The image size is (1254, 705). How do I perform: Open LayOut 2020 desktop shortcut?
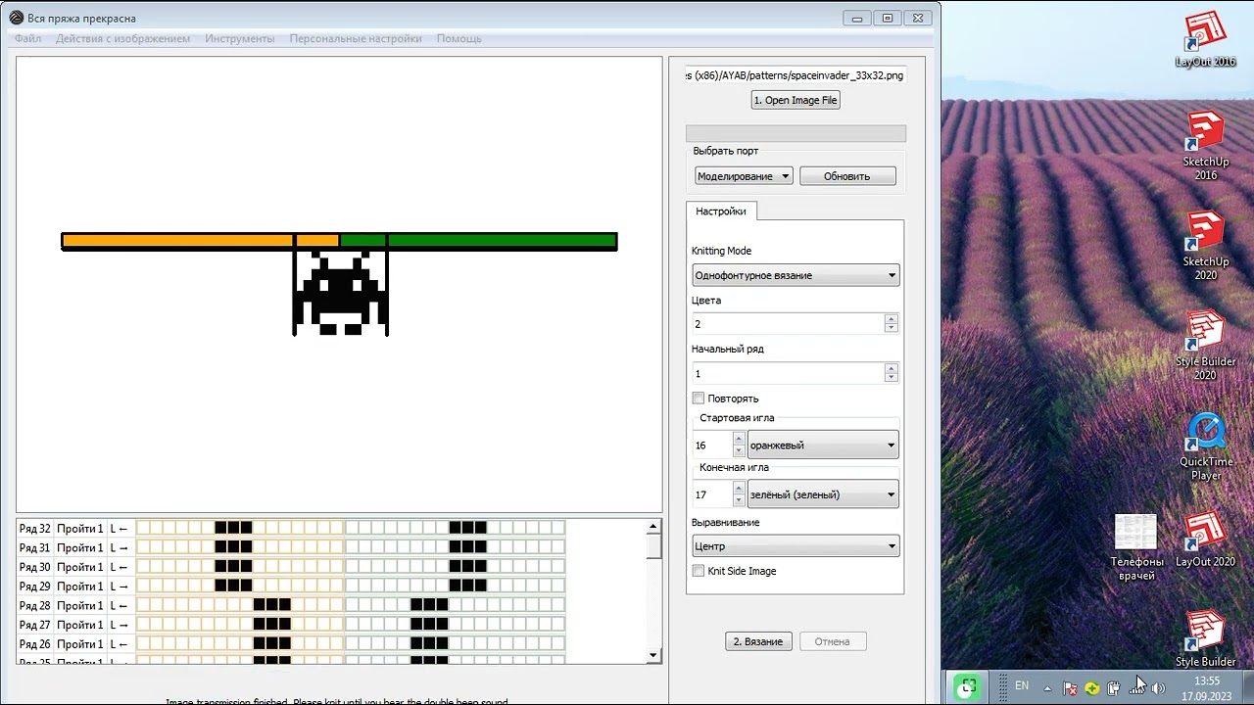point(1205,540)
